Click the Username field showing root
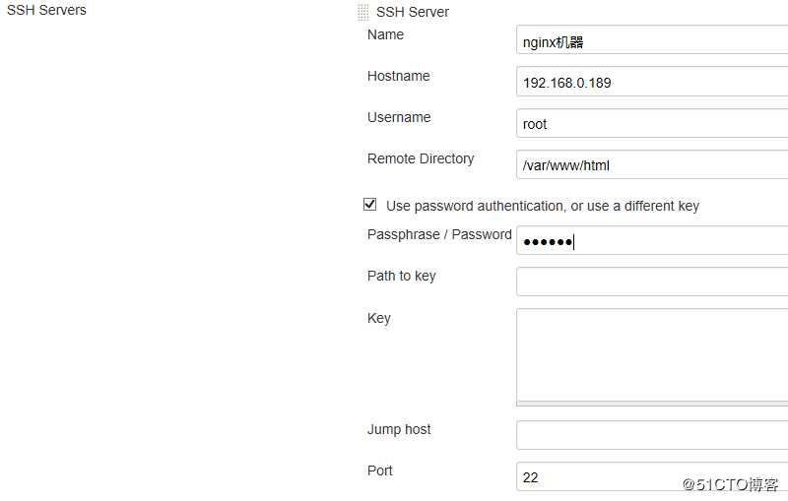Image resolution: width=788 pixels, height=501 pixels. (650, 124)
